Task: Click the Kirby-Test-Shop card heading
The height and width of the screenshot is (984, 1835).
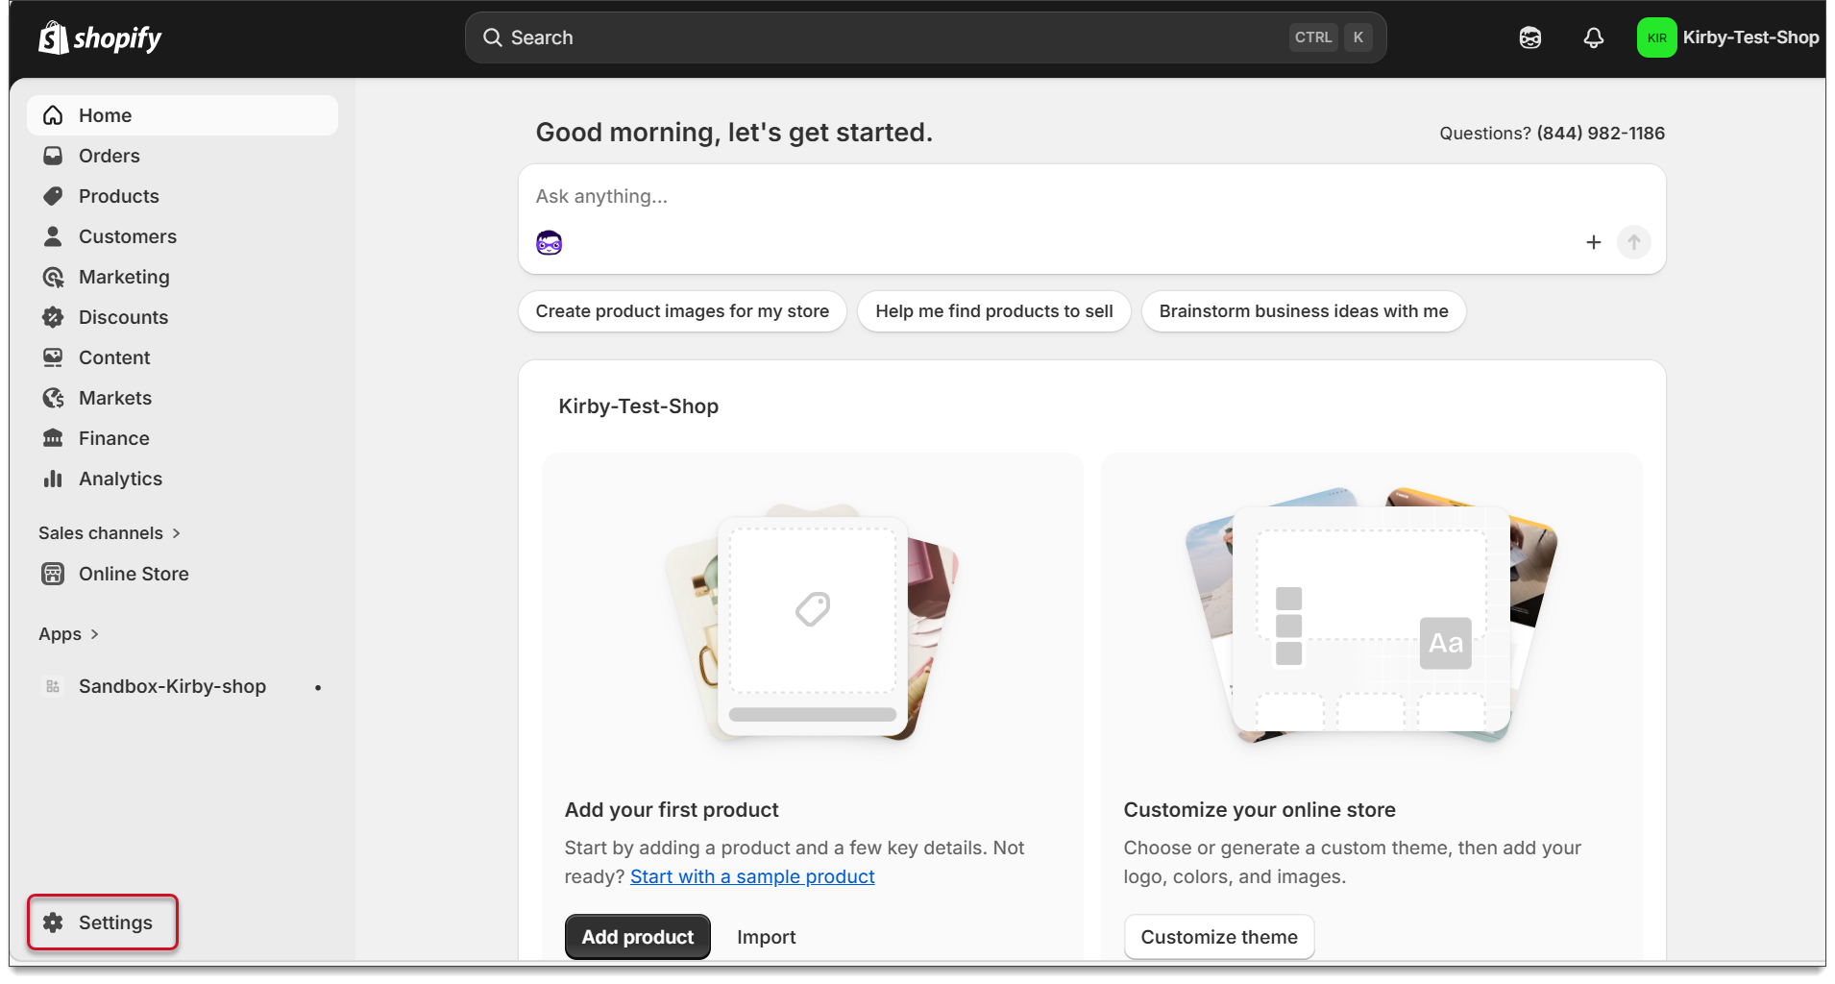Action: click(x=639, y=406)
